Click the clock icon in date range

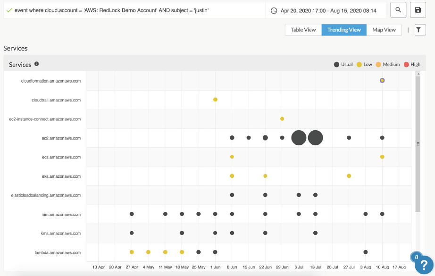[274, 10]
